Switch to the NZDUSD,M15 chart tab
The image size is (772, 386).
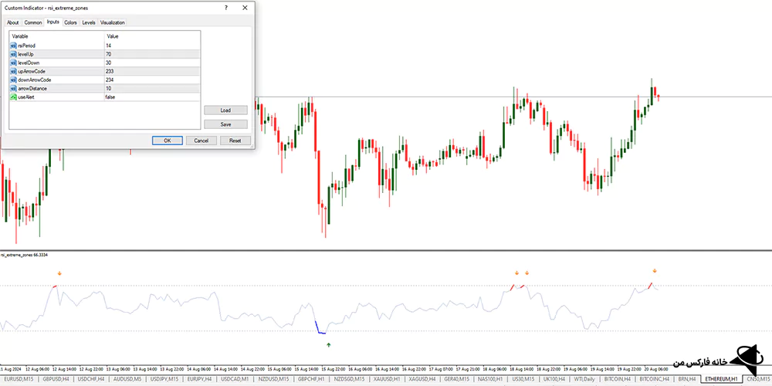coord(274,378)
